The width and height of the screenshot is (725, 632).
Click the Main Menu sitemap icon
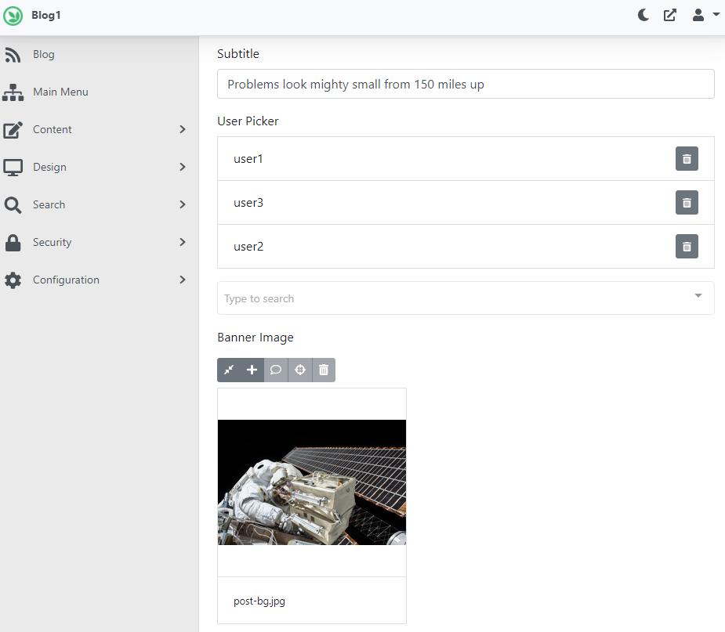click(x=13, y=92)
